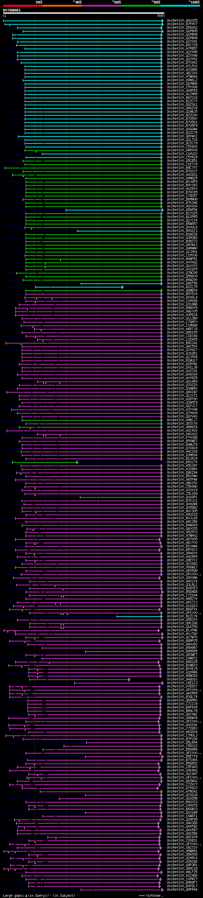Select the UniRef100_Q5CB51 label
Viewport: 203px width, 898px height.
182,161
